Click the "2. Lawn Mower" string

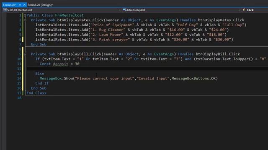(x=107, y=35)
